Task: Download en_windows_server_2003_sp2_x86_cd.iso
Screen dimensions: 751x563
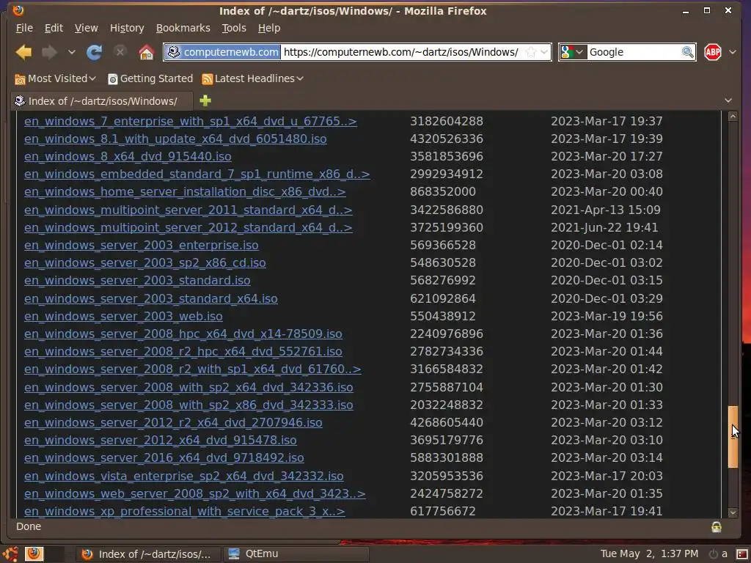Action: pyautogui.click(x=145, y=263)
